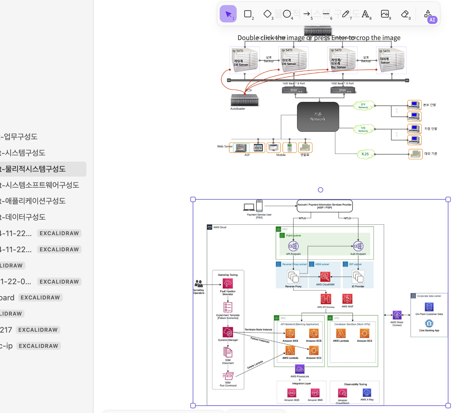The width and height of the screenshot is (468, 413).
Task: Click the AWS CloudHSM icon
Action: [x=325, y=277]
